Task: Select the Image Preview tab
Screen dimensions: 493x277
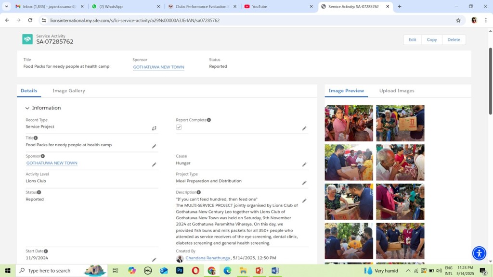Action: point(346,91)
